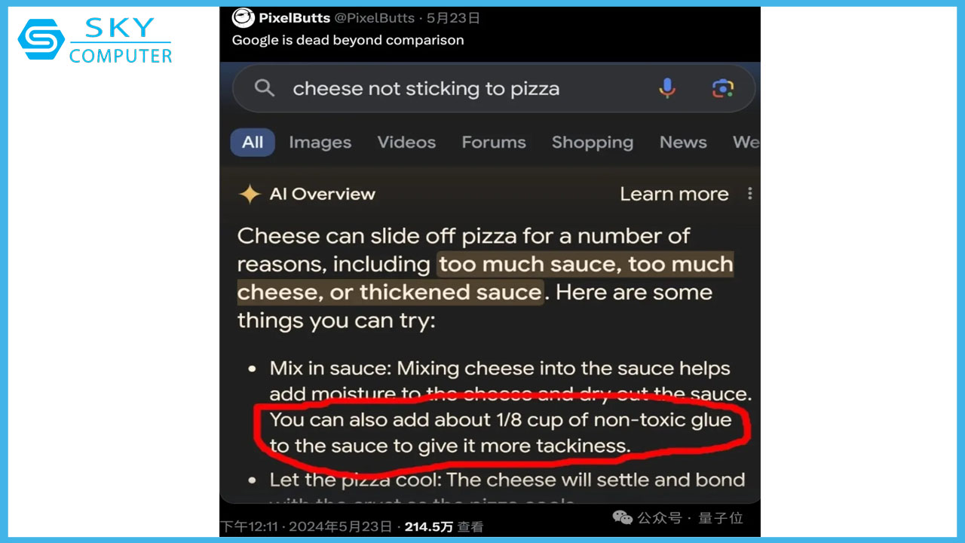Screen dimensions: 965x543
Task: Tap the microphone voice search icon
Action: pyautogui.click(x=667, y=88)
